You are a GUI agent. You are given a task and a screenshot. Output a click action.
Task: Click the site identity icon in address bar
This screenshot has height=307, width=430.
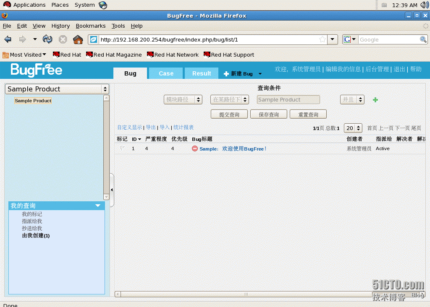point(94,39)
